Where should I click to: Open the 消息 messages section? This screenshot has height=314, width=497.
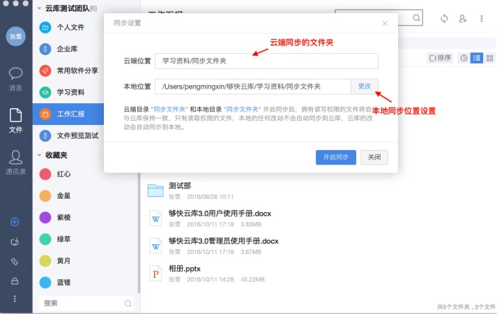[x=15, y=79]
